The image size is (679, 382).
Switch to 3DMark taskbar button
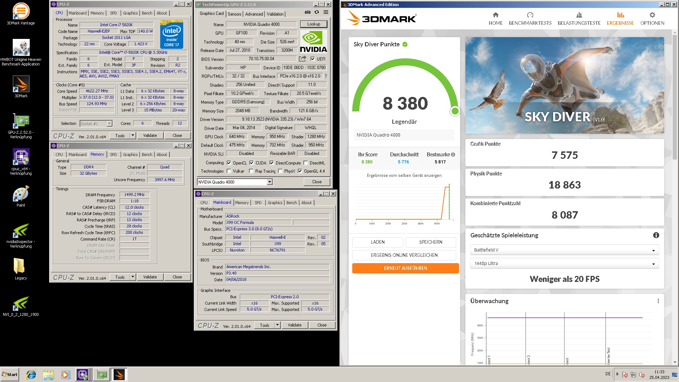click(x=119, y=375)
